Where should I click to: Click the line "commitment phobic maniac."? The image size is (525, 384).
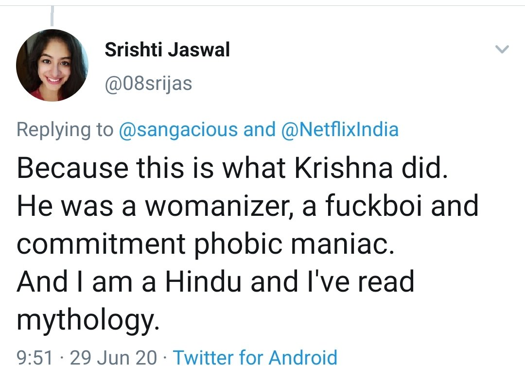(x=205, y=244)
